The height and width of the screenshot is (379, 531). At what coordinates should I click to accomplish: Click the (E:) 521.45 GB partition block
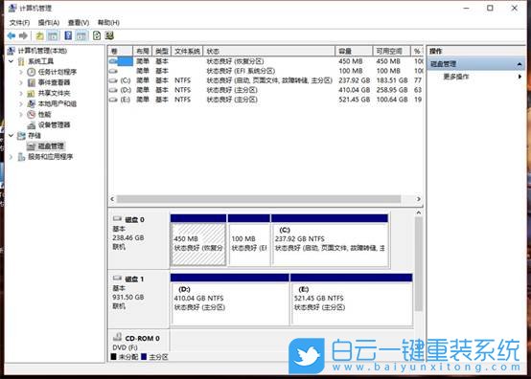point(352,300)
